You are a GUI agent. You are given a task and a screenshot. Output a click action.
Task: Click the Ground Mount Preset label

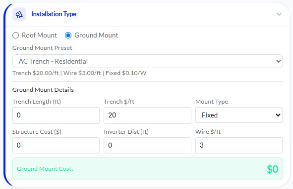(42, 48)
